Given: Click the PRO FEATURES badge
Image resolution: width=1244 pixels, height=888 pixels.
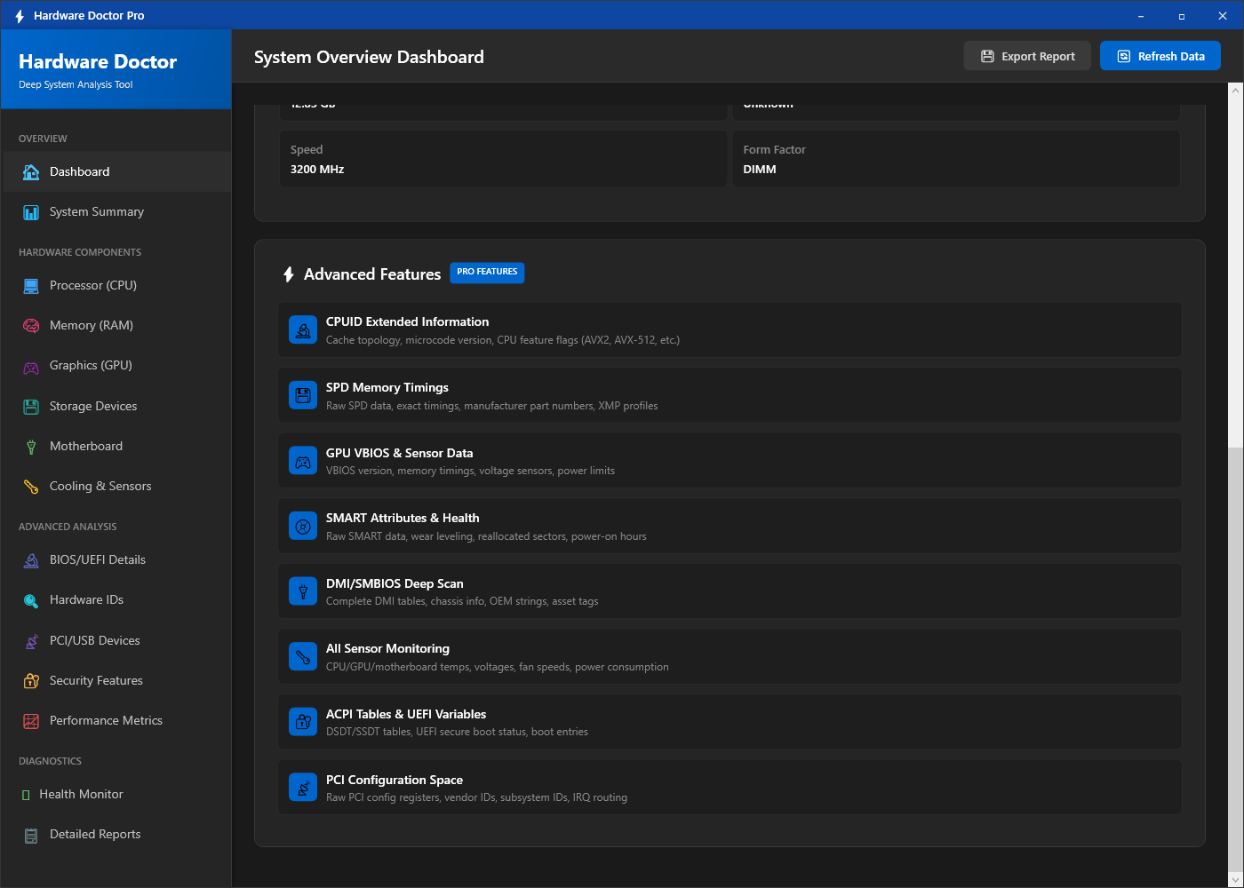Looking at the screenshot, I should tap(487, 273).
